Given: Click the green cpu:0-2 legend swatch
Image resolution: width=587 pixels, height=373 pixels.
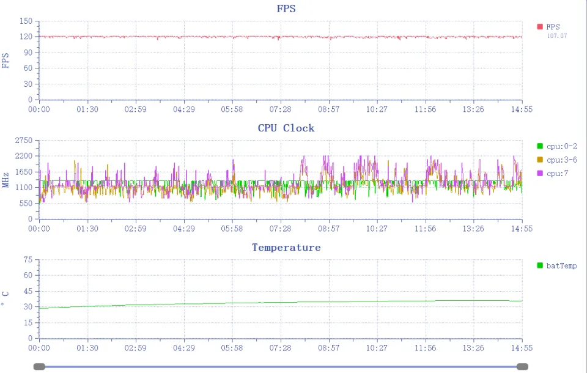Looking at the screenshot, I should pyautogui.click(x=540, y=146).
